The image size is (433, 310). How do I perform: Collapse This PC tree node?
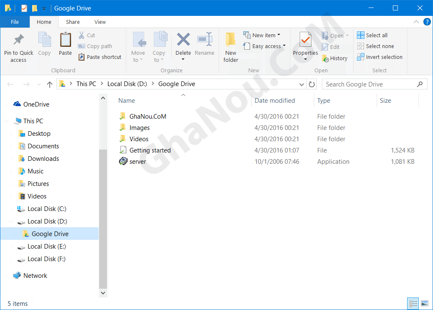[7, 121]
